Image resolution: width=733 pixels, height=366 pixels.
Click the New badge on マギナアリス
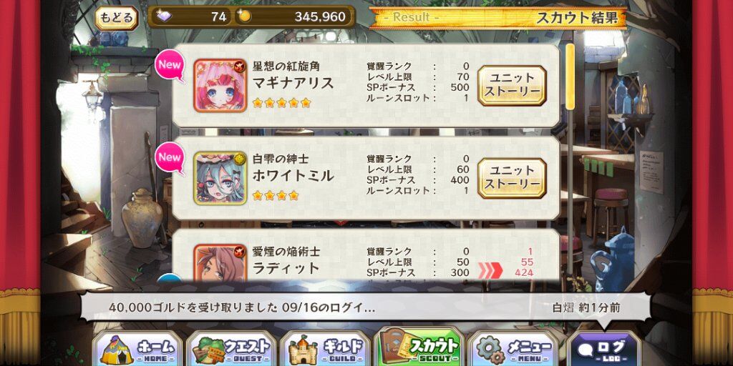click(169, 65)
